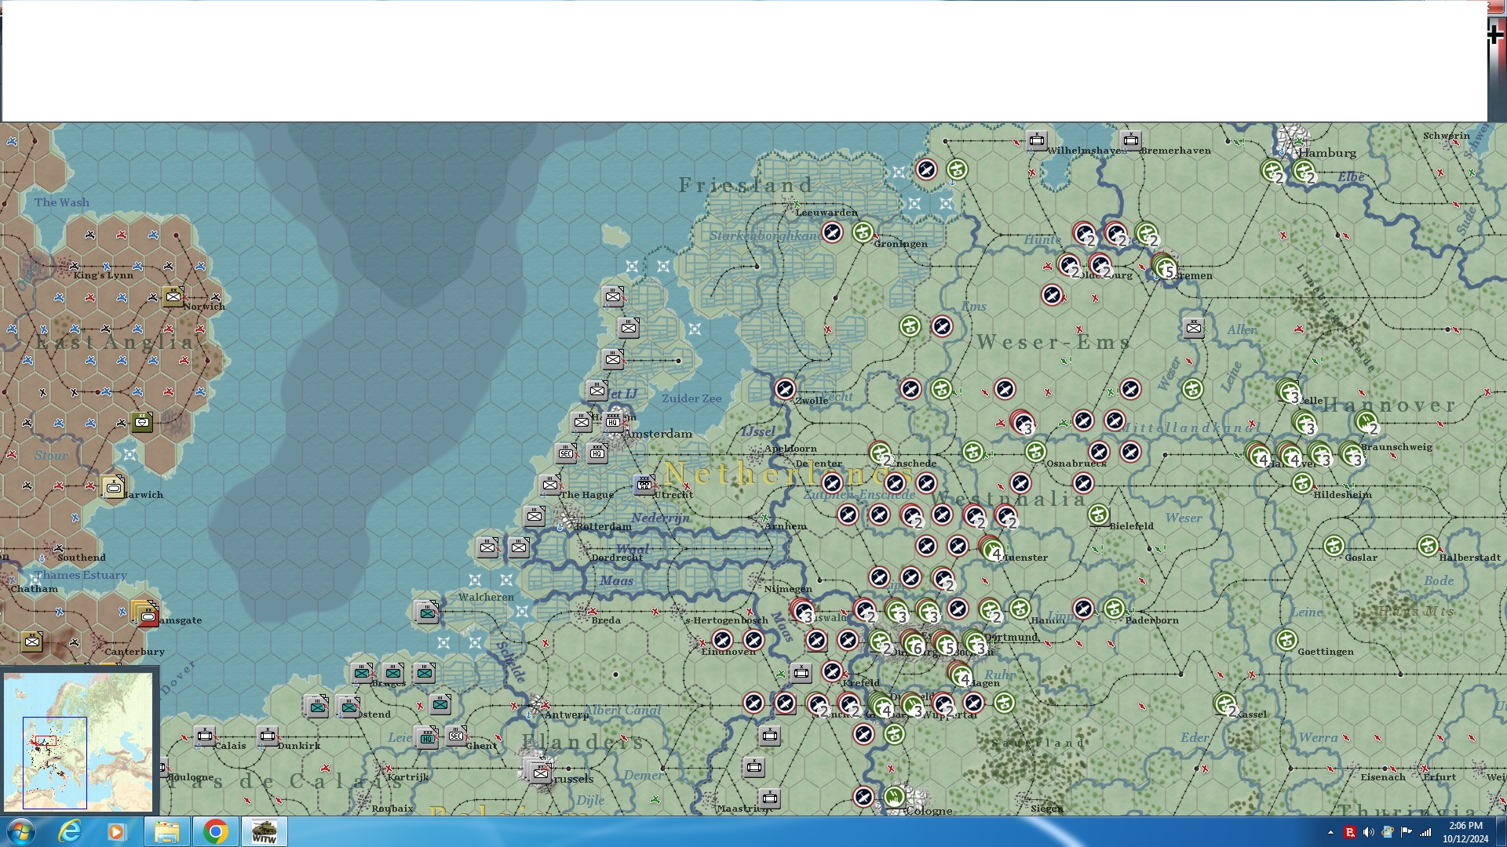Click the taskbar clock showing 2:06 PM
1507x847 pixels.
pyautogui.click(x=1465, y=831)
